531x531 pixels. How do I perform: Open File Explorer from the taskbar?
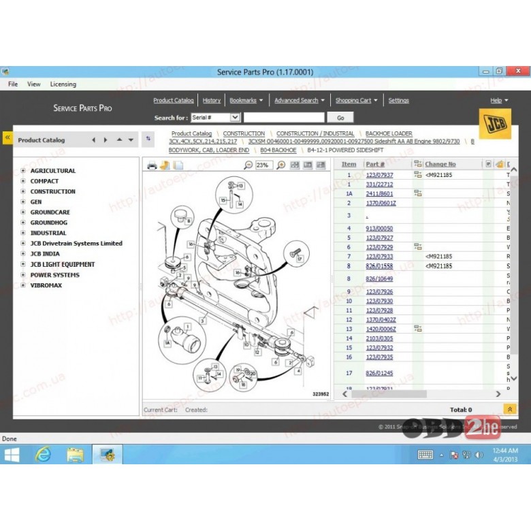[x=75, y=455]
